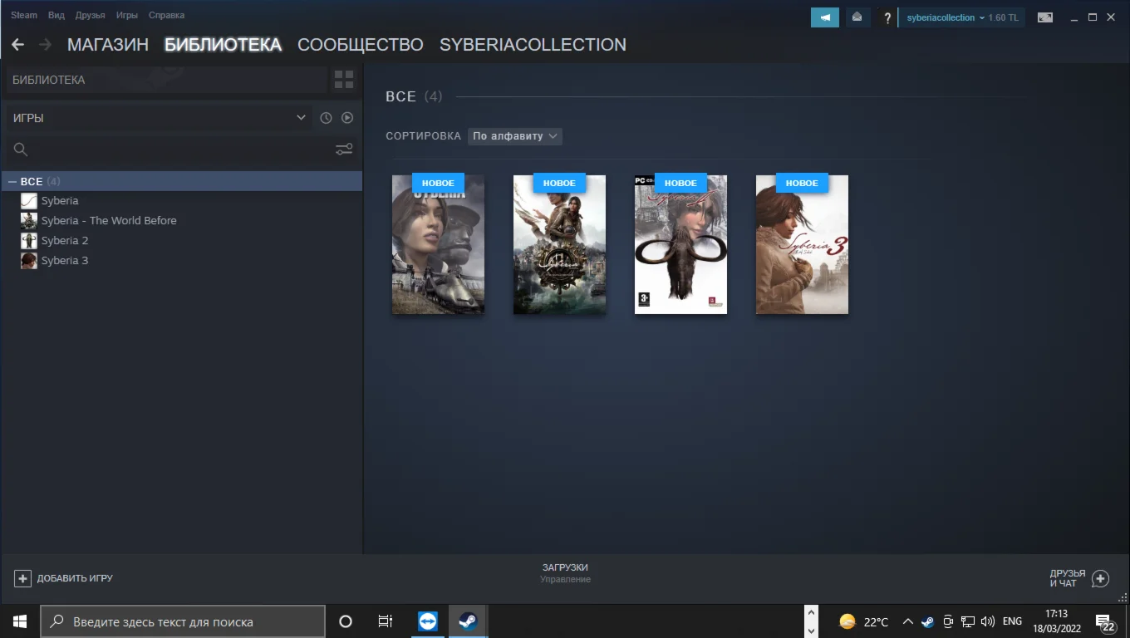Collapse the All games list
Image resolution: width=1130 pixels, height=638 pixels.
click(x=12, y=182)
